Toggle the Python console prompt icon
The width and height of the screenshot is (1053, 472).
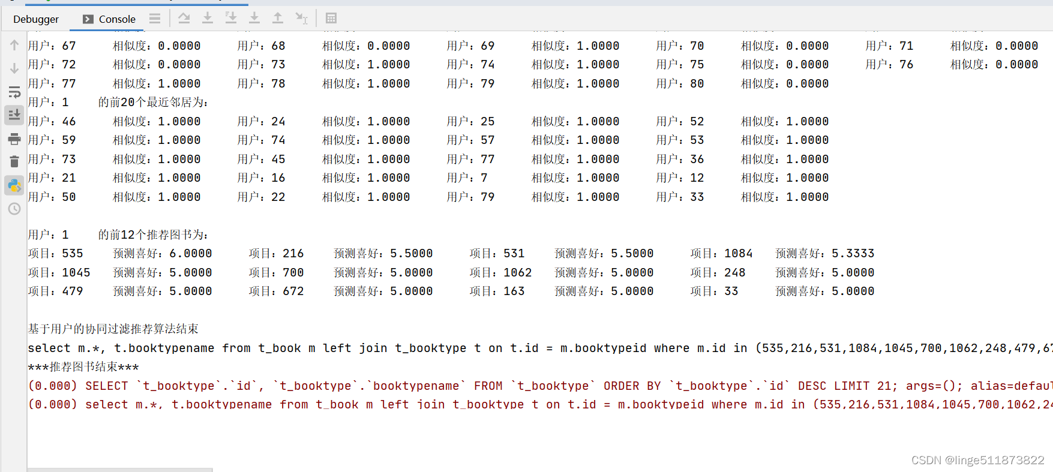[14, 185]
